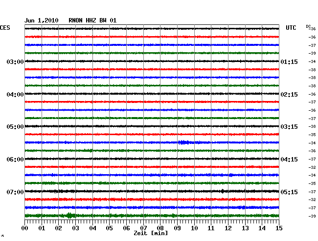Select minute tick label "02" on the axis
This screenshot has width=318, height=241.
pos(58,228)
